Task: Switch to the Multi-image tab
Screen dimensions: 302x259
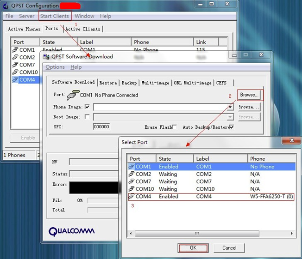Action: [155, 83]
